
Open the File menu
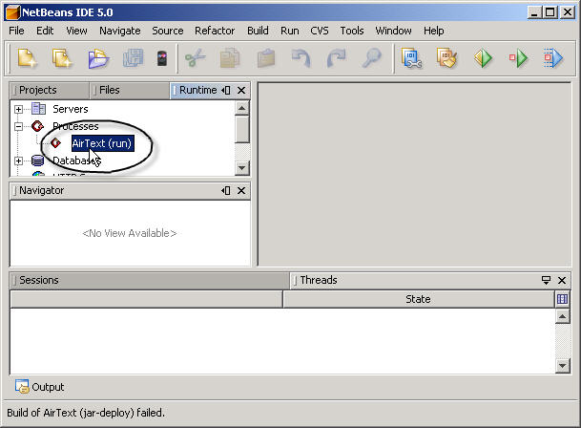click(16, 31)
